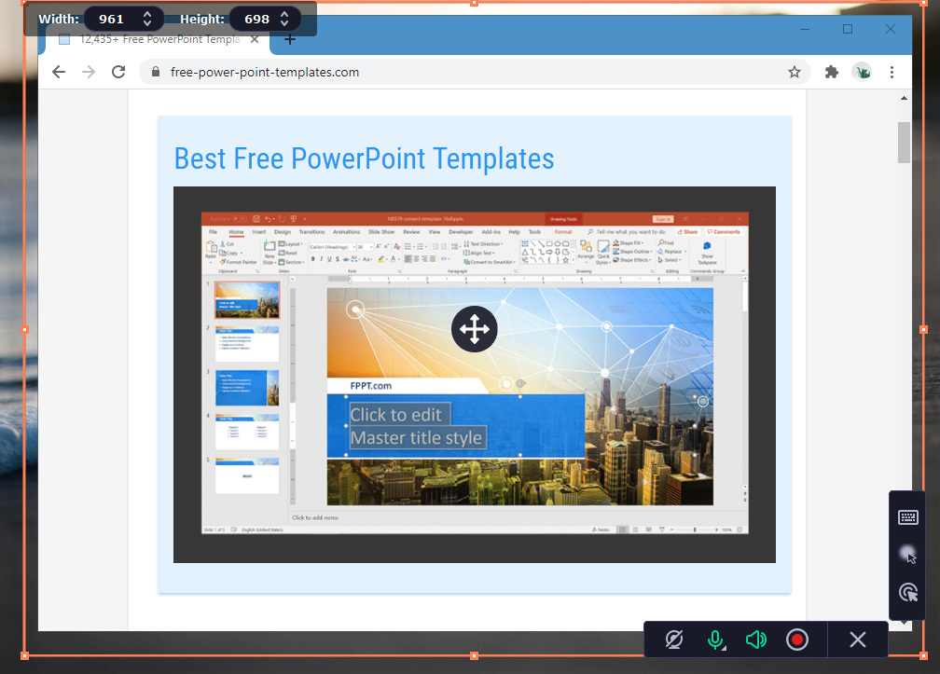Go back to previous page in Chrome
Viewport: 940px width, 674px height.
[x=59, y=72]
